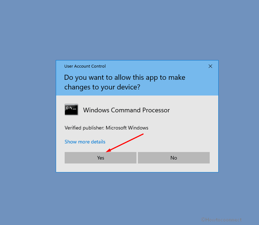Click the word 'details' in the link
Screen dimensions: 259x225
tap(98, 142)
